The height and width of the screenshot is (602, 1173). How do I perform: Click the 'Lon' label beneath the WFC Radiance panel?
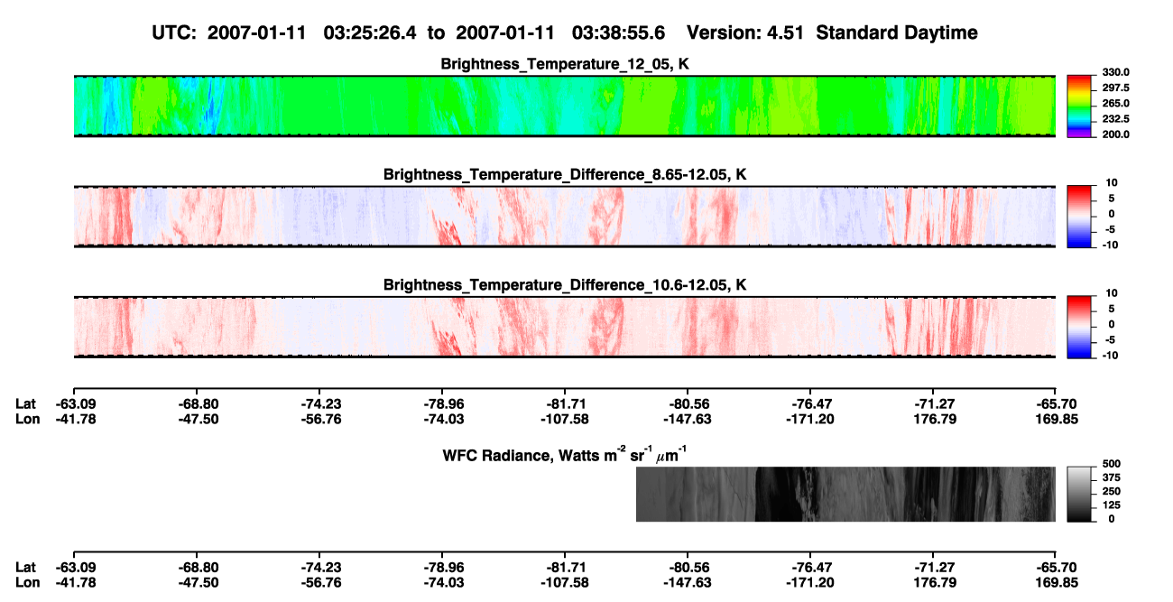28,581
